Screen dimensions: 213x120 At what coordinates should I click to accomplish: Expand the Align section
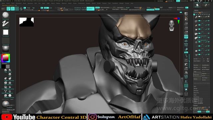coord(195,95)
